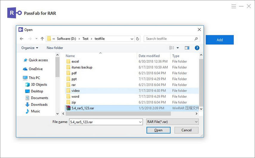Select the itunes backup folder
This screenshot has height=158, width=255.
click(132, 67)
